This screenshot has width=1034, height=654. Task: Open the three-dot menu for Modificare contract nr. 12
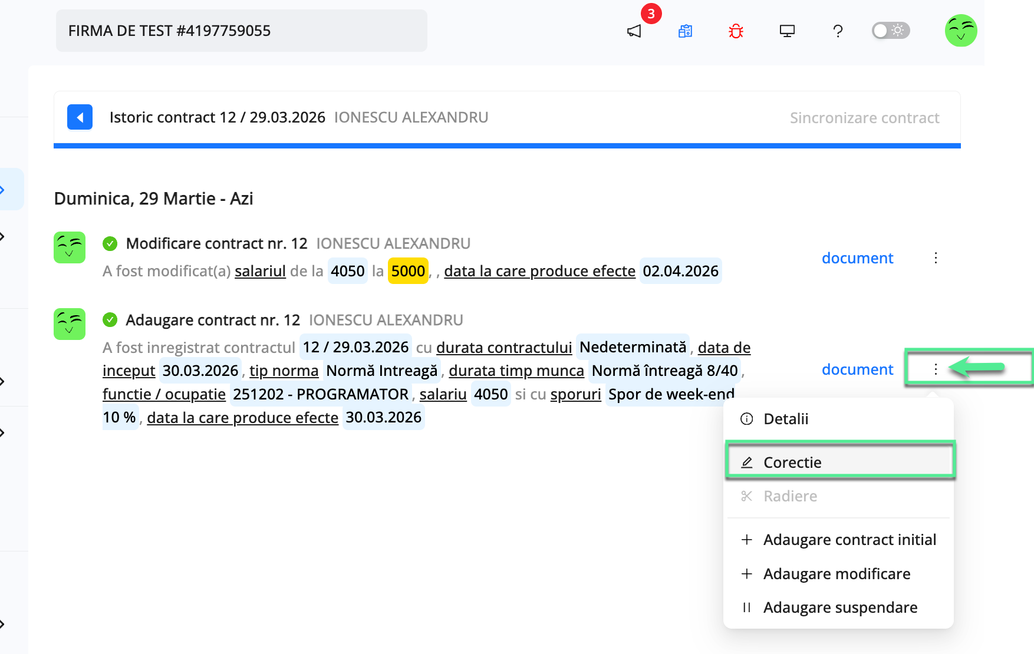pyautogui.click(x=936, y=257)
